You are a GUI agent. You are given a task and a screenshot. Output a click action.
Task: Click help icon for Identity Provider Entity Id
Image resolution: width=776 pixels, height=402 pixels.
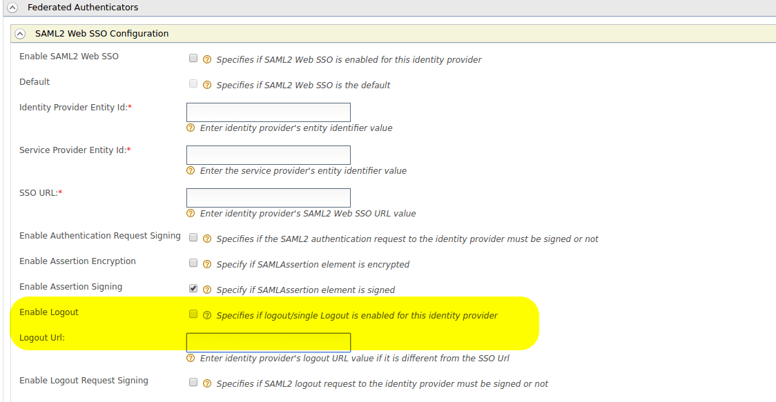click(x=190, y=128)
